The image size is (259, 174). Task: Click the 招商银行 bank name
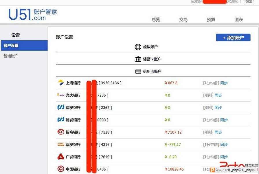73,132
